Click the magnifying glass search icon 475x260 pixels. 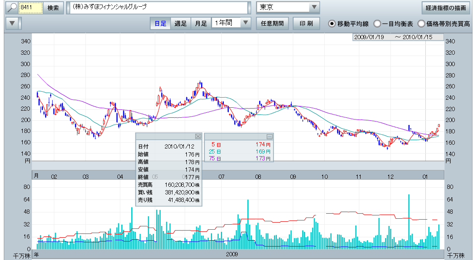(13, 8)
